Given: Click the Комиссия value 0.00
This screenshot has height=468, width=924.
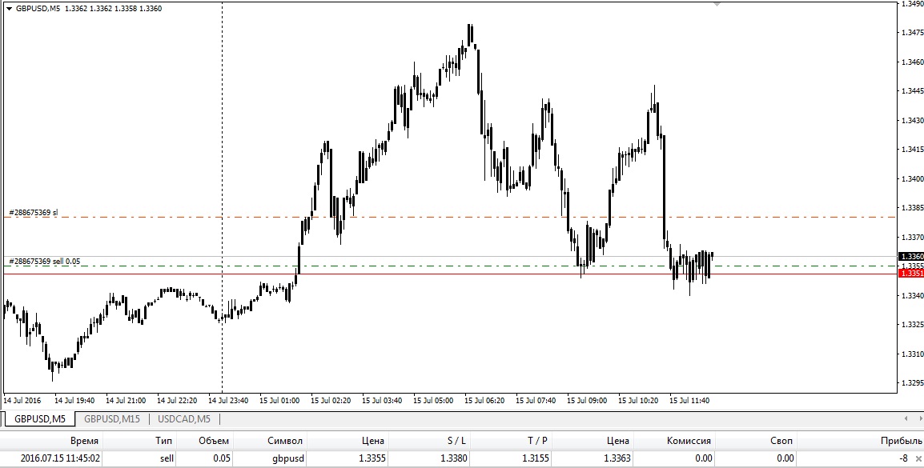Looking at the screenshot, I should coord(703,458).
